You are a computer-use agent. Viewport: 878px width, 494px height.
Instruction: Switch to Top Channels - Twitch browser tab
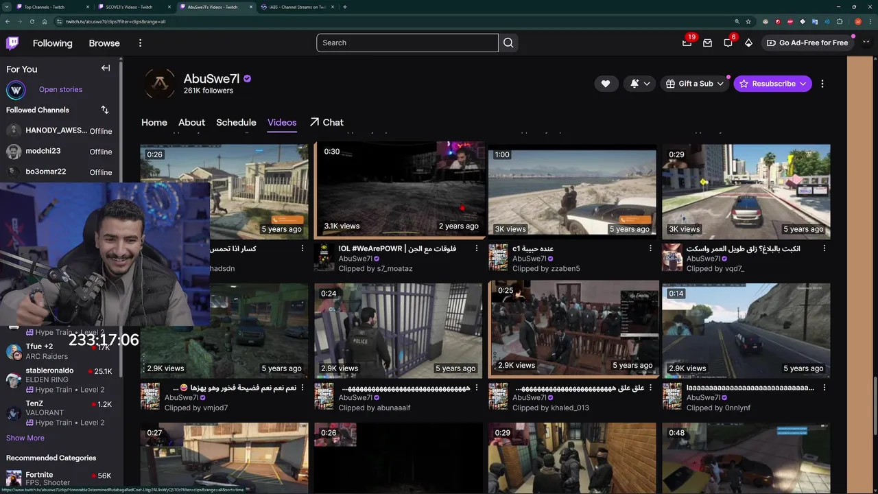click(x=51, y=7)
